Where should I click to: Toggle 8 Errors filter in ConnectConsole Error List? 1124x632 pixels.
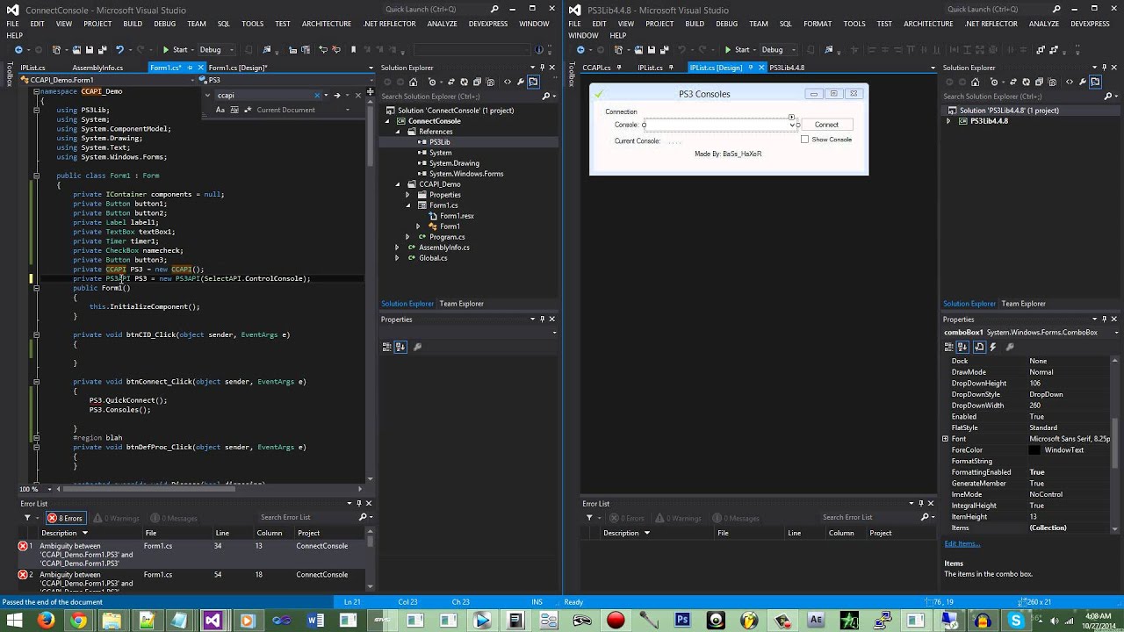[x=65, y=518]
